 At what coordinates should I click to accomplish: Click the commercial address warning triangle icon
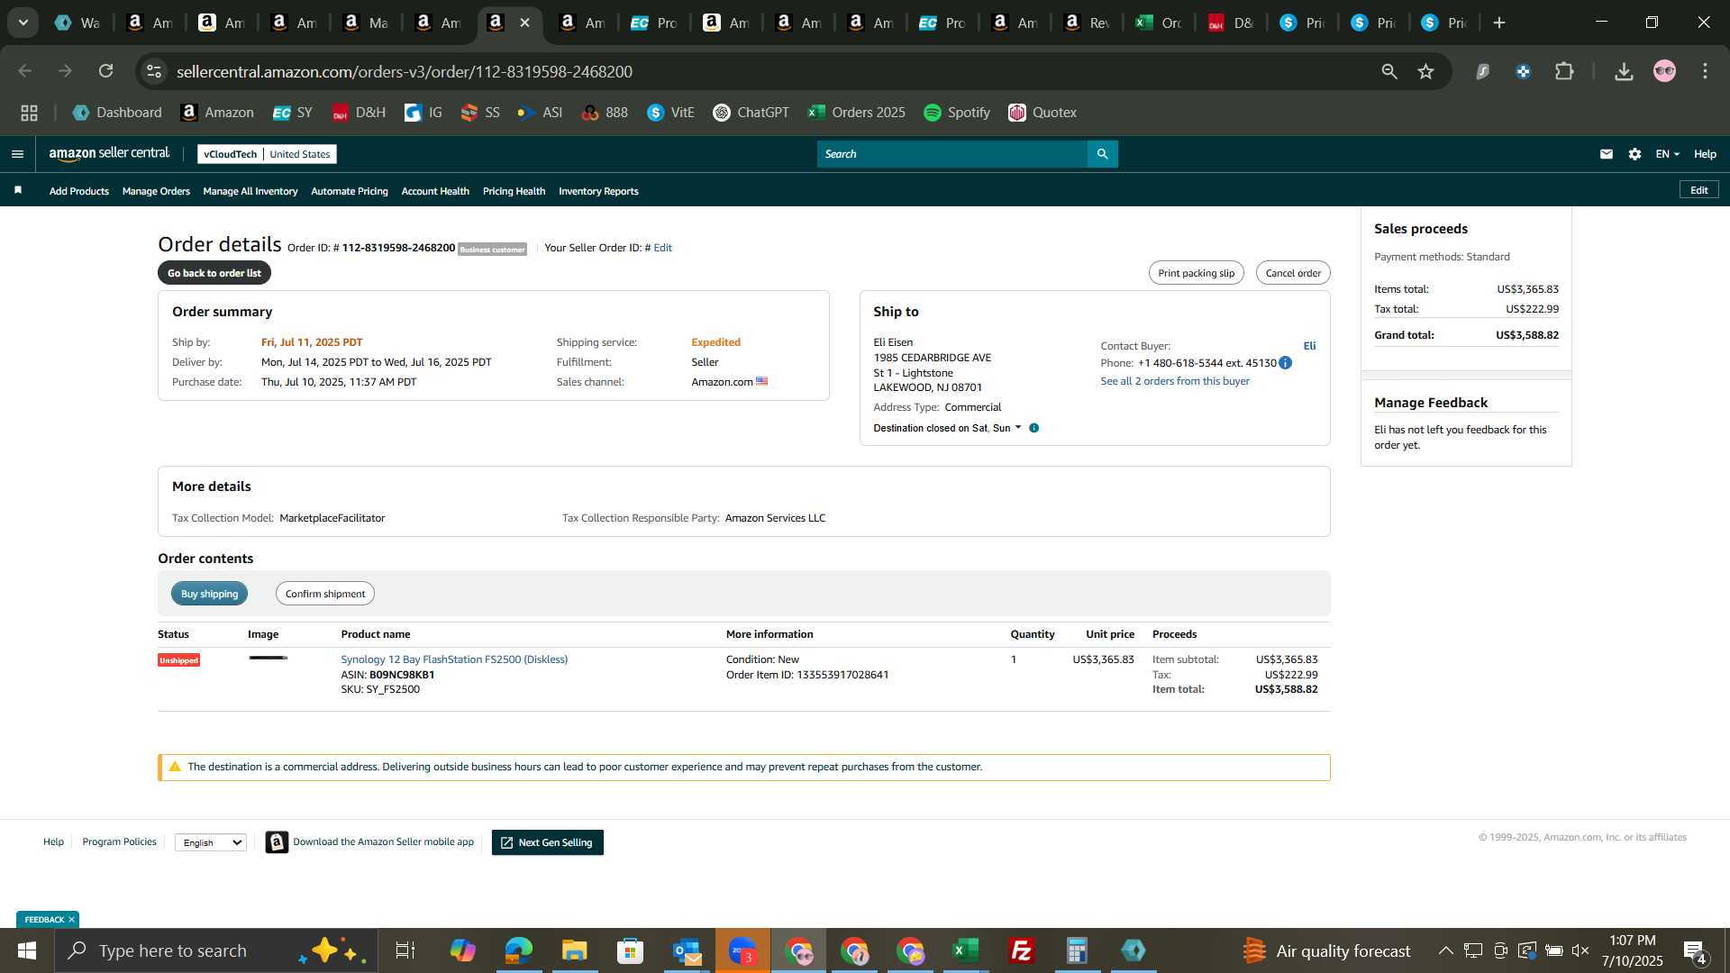click(175, 767)
